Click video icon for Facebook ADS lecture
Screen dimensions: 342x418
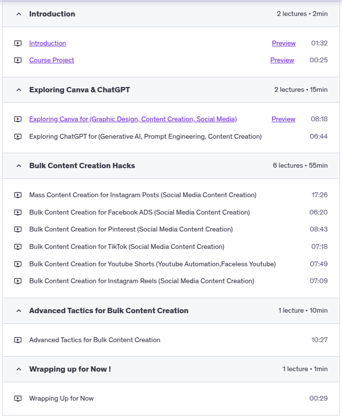tap(18, 213)
